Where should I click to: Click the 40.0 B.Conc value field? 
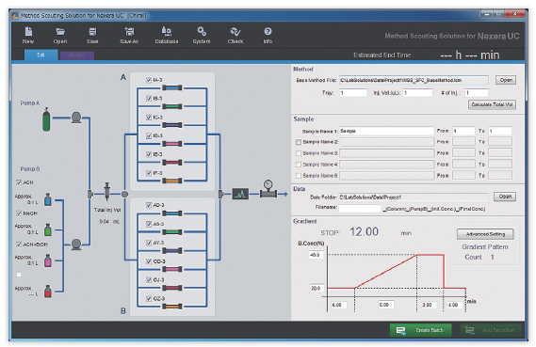coord(316,255)
